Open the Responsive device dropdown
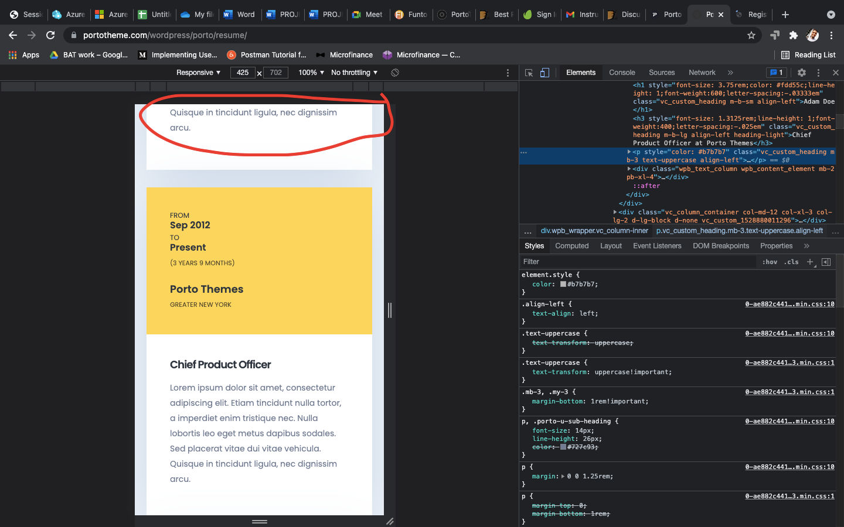 [x=198, y=73]
